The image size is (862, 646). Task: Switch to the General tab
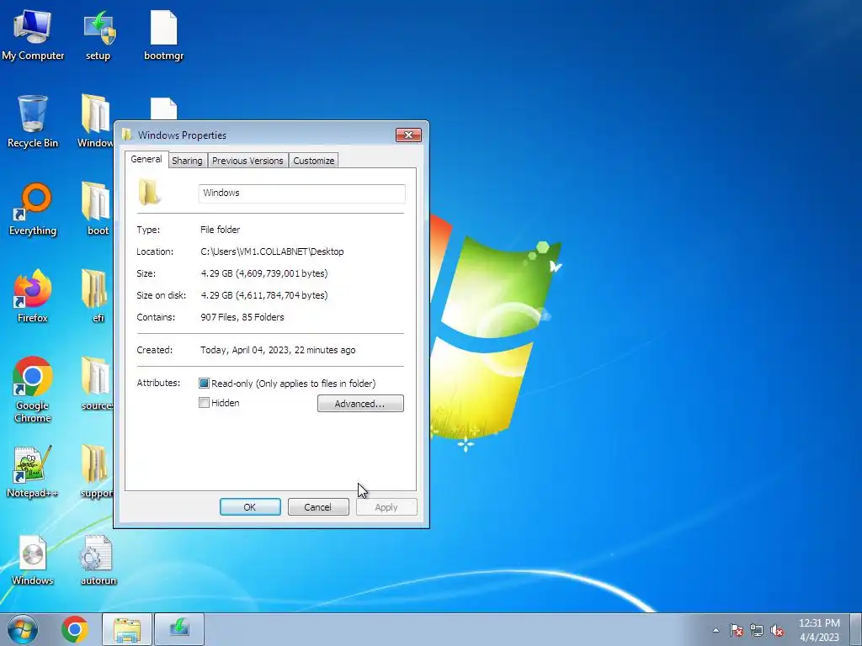[146, 159]
